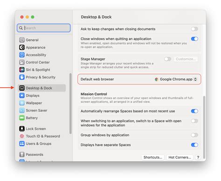Viewport: 221px width, 181px height.
Task: Select Siri & Spotlight in sidebar
Action: (41, 70)
